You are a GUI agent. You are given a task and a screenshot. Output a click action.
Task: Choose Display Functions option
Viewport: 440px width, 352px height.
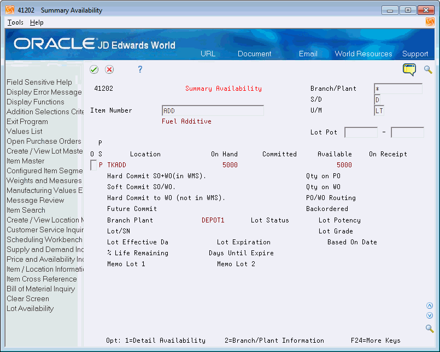click(36, 102)
